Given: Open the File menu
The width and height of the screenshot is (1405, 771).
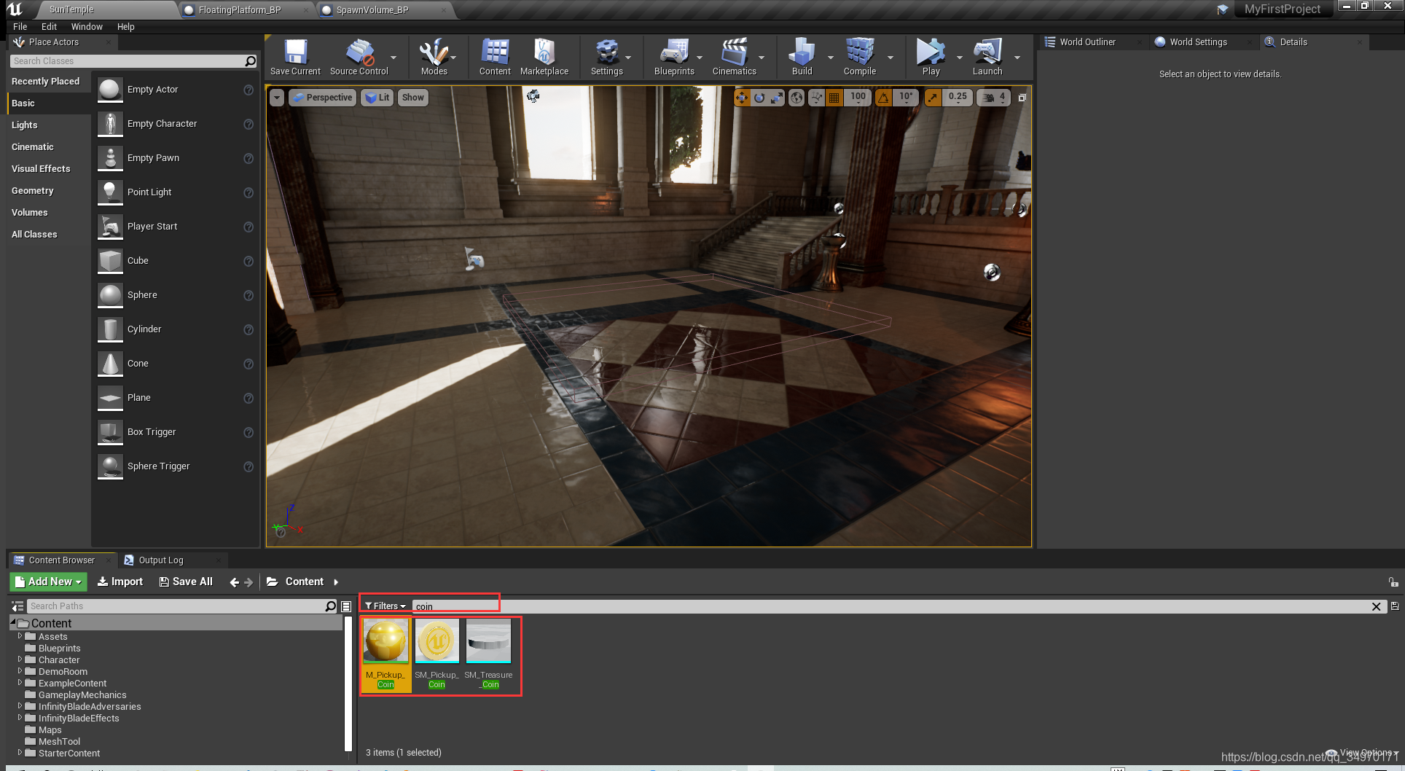Looking at the screenshot, I should (x=20, y=27).
